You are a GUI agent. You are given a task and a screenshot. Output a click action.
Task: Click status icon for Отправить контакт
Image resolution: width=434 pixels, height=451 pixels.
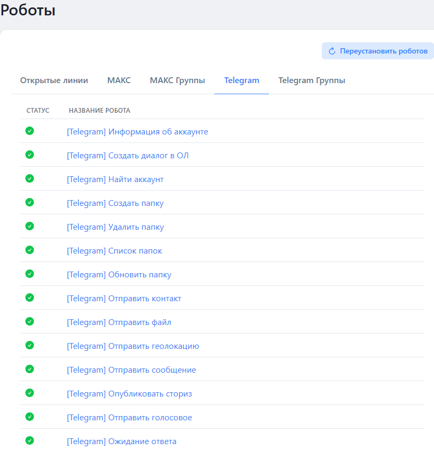click(30, 297)
